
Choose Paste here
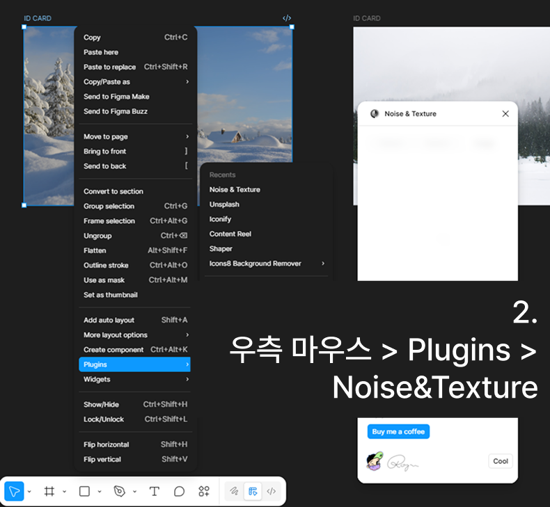(x=135, y=52)
